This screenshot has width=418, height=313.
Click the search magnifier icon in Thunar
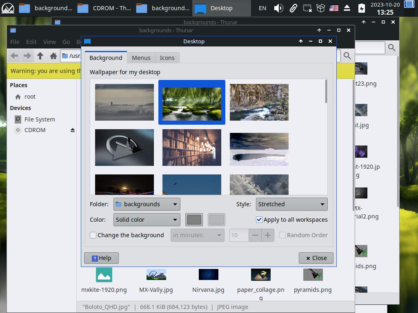(x=347, y=56)
